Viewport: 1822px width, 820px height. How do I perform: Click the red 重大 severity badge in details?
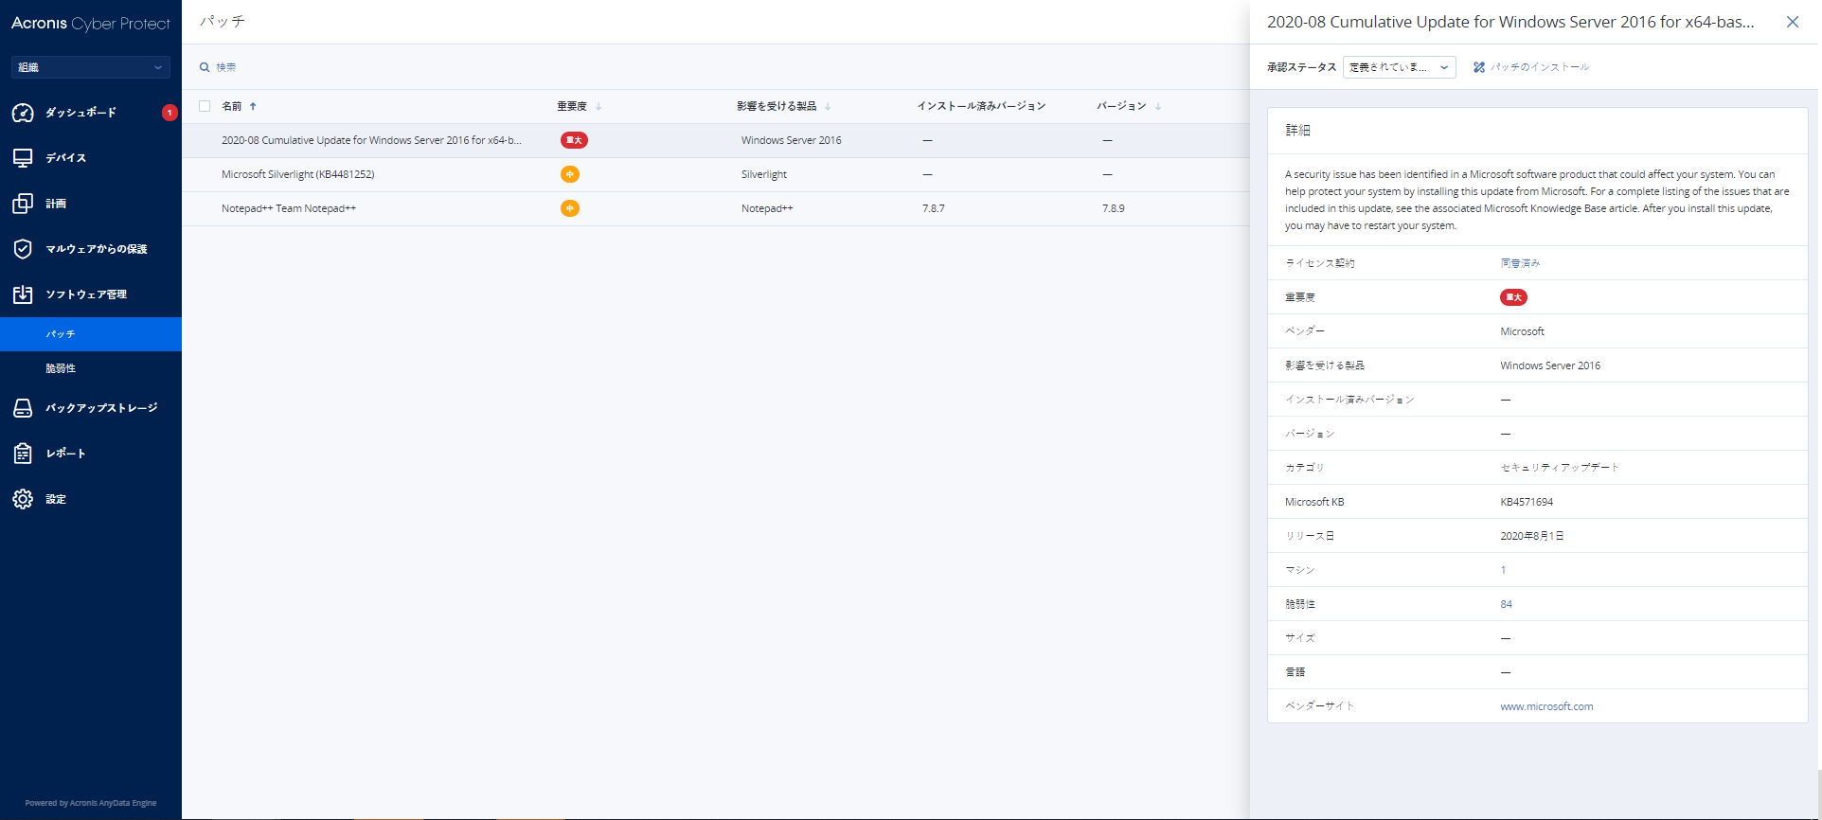tap(1513, 297)
